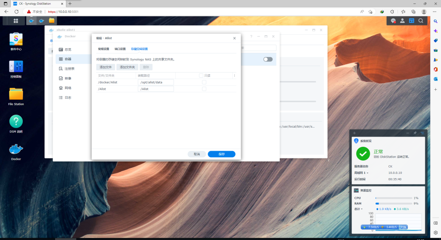
Task: Open 注册表 in Docker sidebar
Action: point(66,69)
